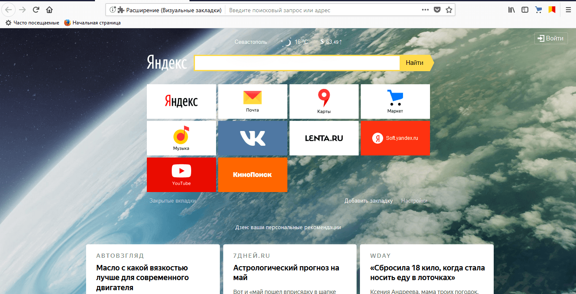Click the Yandex bookmarks flag icon
576x294 pixels.
tap(552, 10)
